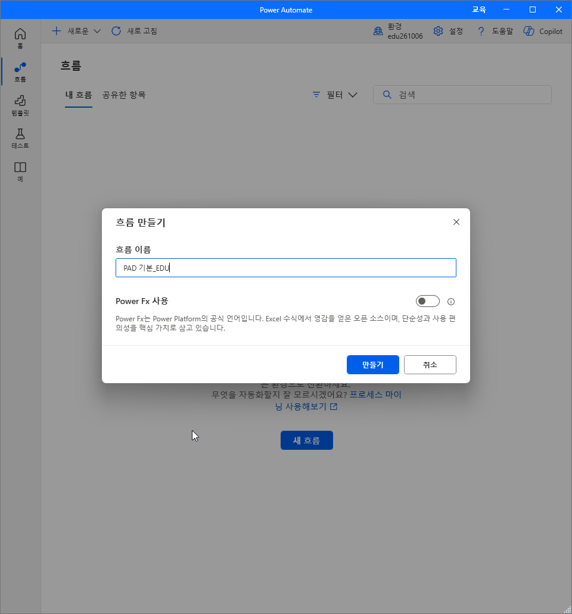Click the Power Fx description text

coord(285,323)
